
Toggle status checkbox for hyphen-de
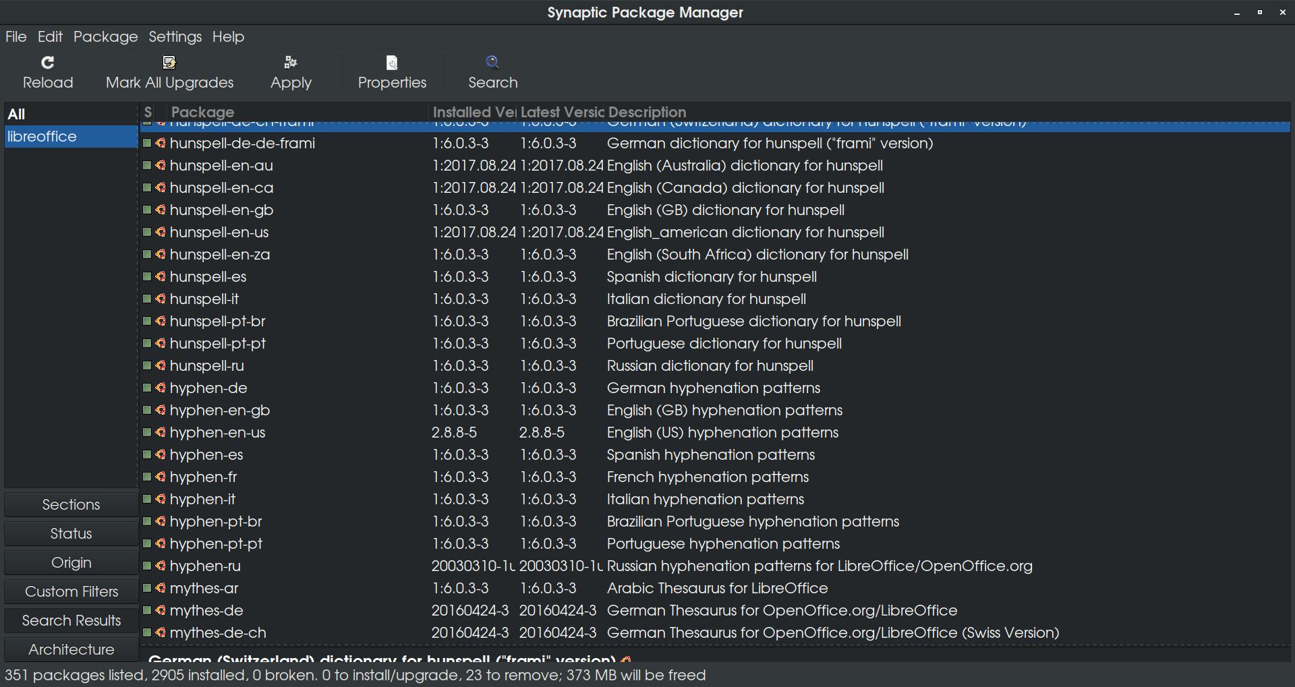(147, 388)
